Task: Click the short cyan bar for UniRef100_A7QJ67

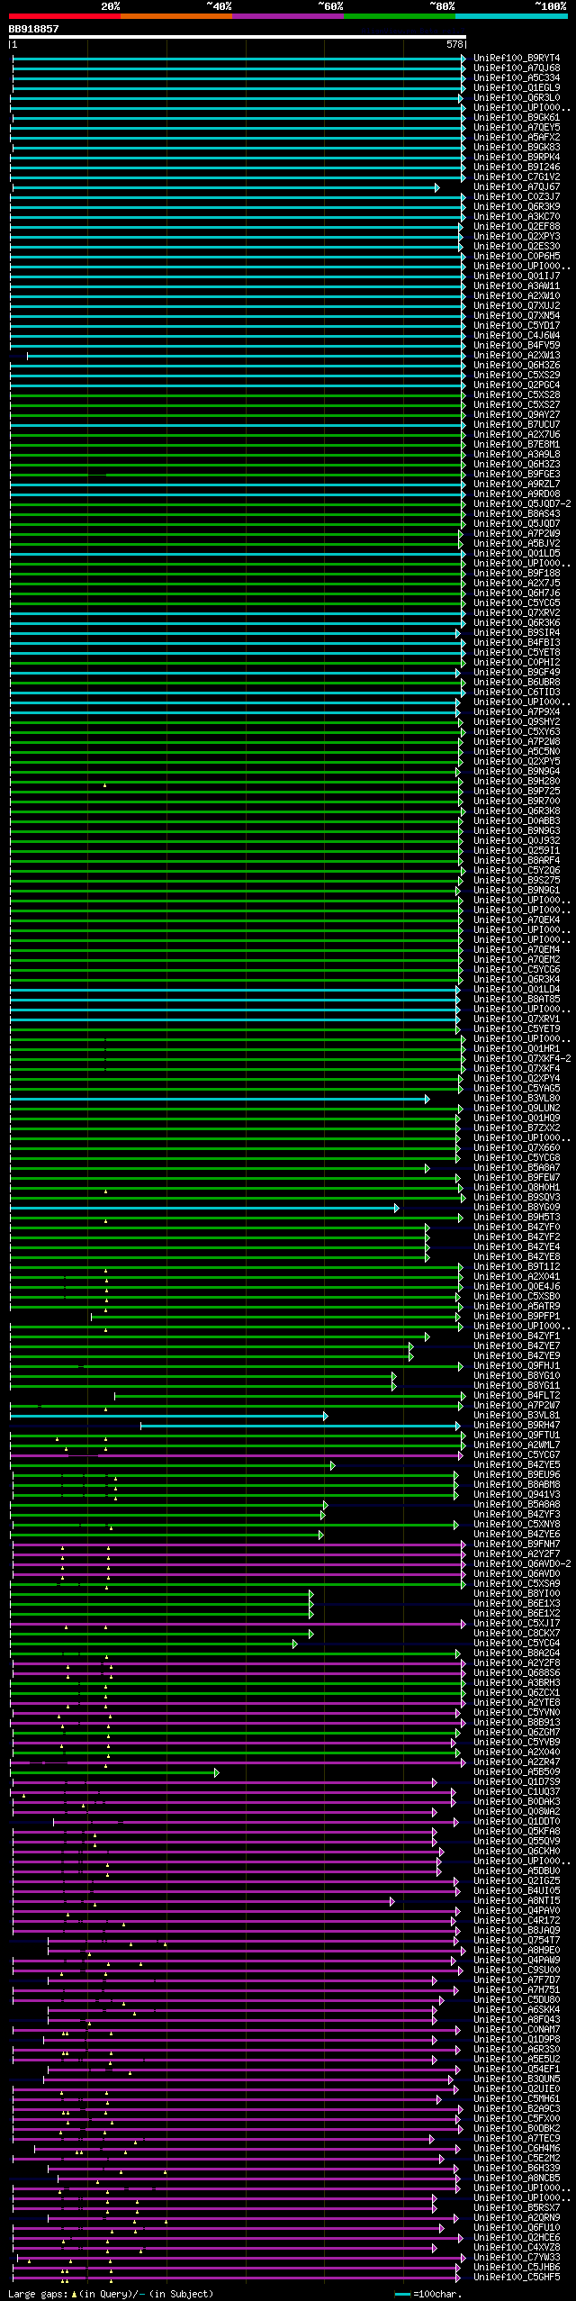Action: pyautogui.click(x=225, y=187)
